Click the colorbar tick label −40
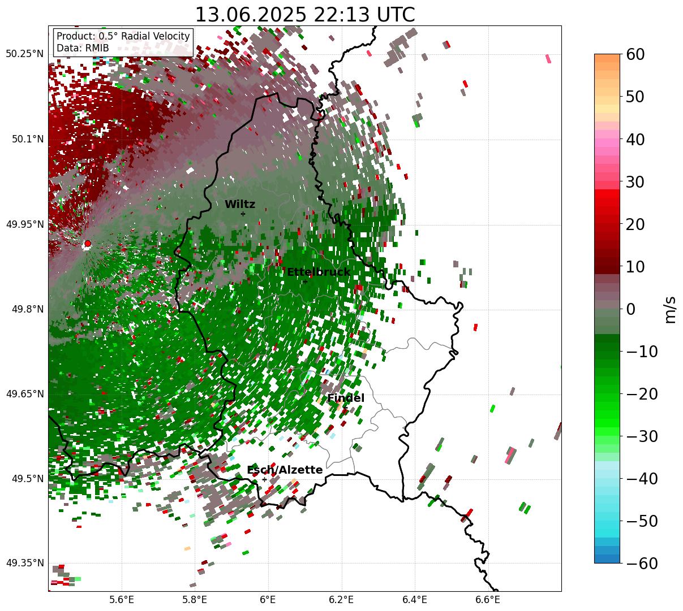The image size is (683, 611). coord(642,478)
